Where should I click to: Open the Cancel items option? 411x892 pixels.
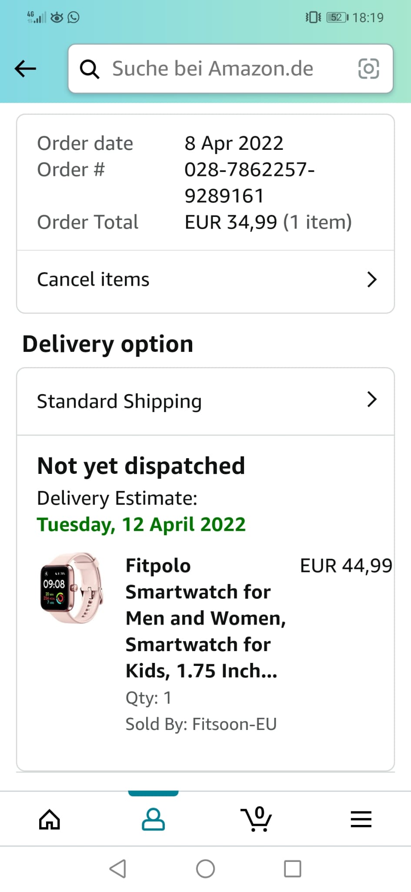tap(94, 280)
